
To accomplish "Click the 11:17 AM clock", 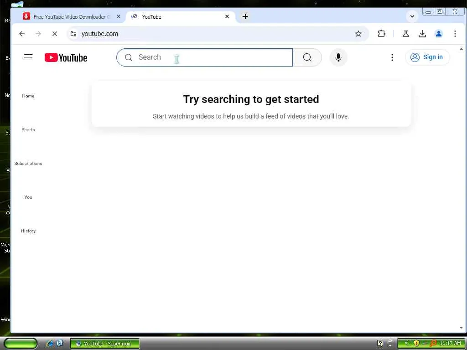I will tap(450, 344).
